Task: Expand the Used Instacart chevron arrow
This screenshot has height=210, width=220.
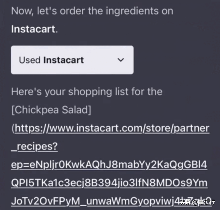Action: [121, 60]
